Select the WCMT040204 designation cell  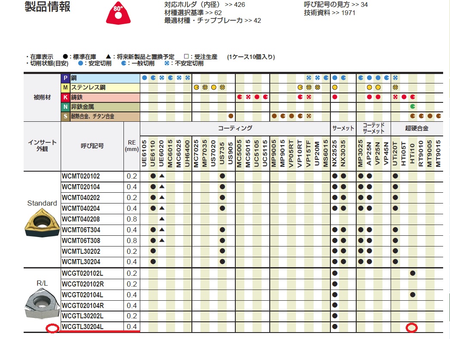[92, 208]
